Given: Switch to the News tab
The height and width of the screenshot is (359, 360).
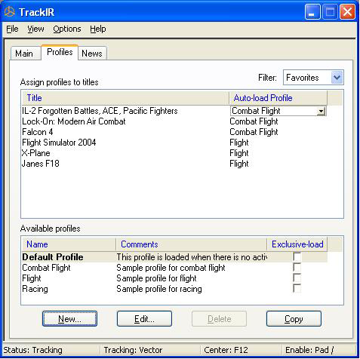Looking at the screenshot, I should click(92, 54).
